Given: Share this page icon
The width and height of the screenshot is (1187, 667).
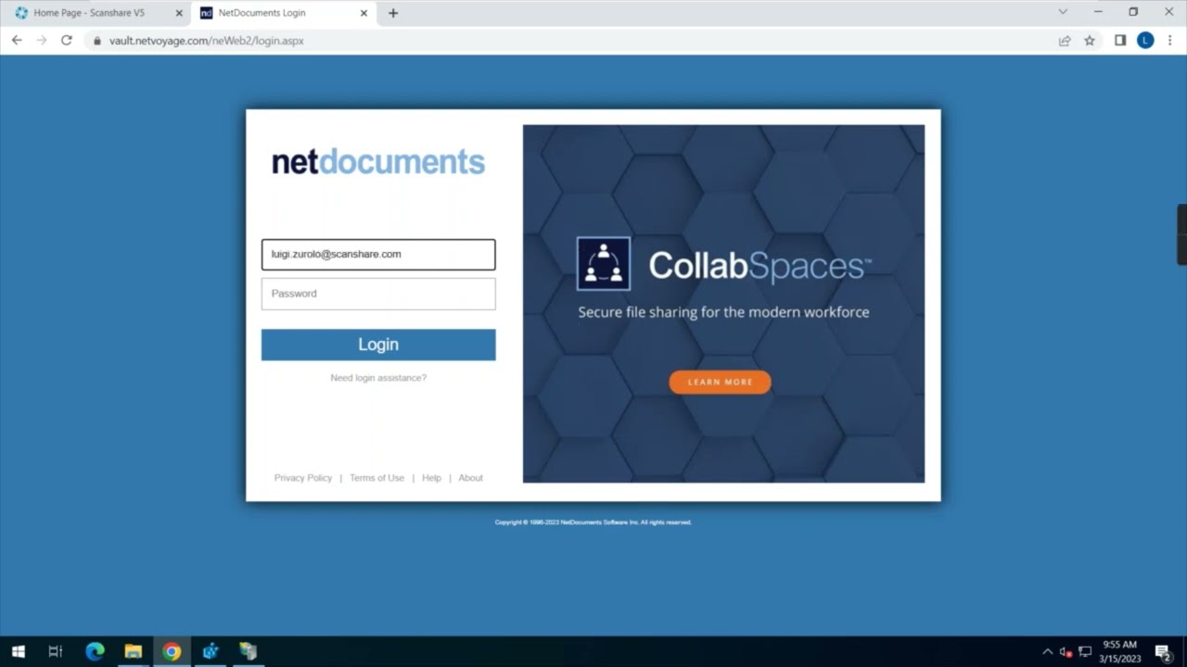Looking at the screenshot, I should coord(1065,41).
